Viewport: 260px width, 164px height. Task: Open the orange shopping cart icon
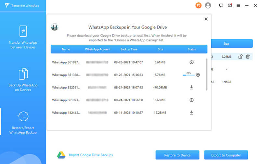click(x=198, y=5)
